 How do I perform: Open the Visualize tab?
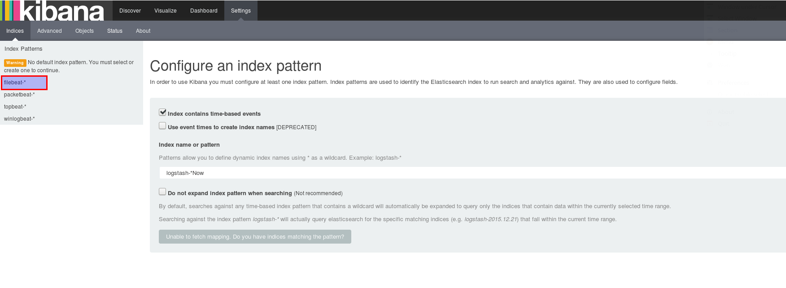[x=166, y=10]
